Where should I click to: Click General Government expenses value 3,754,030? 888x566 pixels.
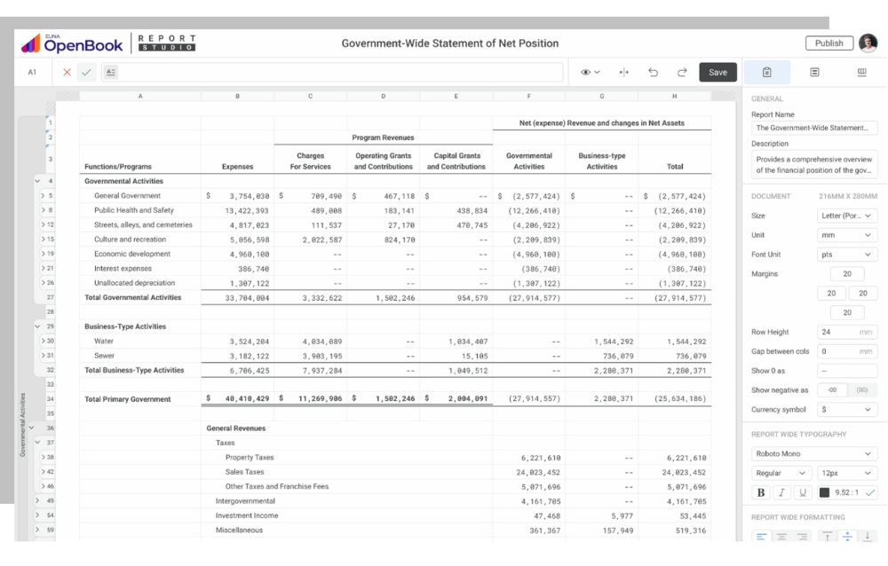click(250, 196)
